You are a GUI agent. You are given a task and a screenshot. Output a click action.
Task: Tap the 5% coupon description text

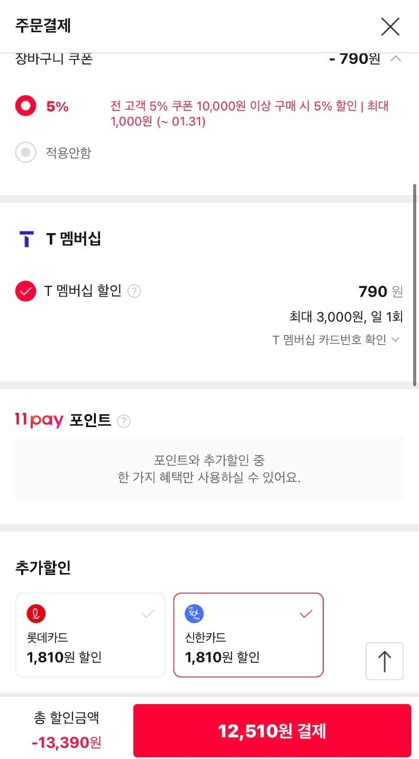[249, 113]
